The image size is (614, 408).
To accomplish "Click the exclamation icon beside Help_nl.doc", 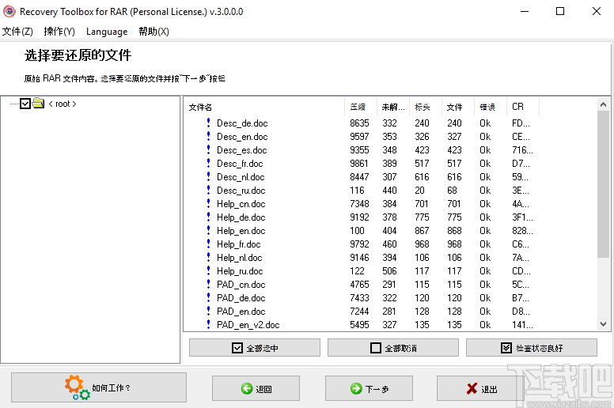I will 208,258.
